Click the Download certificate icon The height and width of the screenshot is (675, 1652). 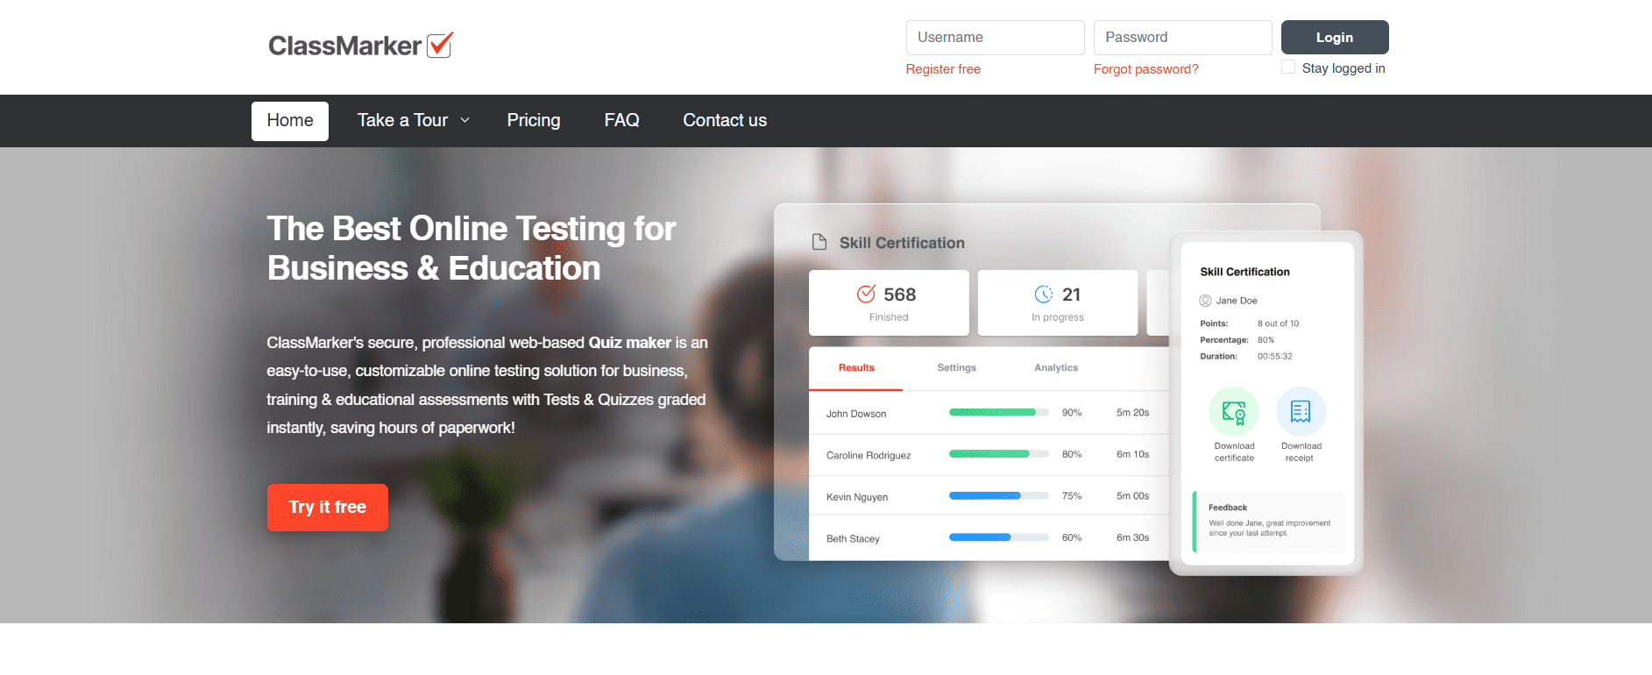[x=1234, y=411]
